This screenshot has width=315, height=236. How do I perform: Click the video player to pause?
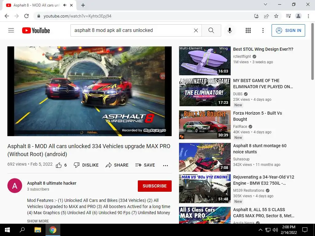[90, 91]
